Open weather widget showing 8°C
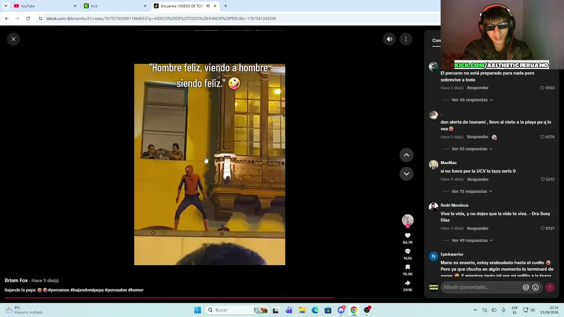Image resolution: width=564 pixels, height=317 pixels. click(24, 310)
